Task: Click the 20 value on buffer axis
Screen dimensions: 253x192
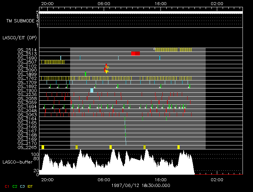Action: tap(36, 171)
